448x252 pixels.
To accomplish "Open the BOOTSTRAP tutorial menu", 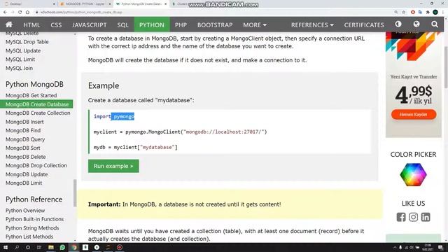I will click(215, 25).
